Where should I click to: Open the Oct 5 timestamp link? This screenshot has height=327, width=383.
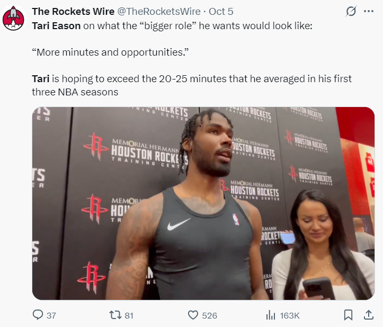point(221,12)
